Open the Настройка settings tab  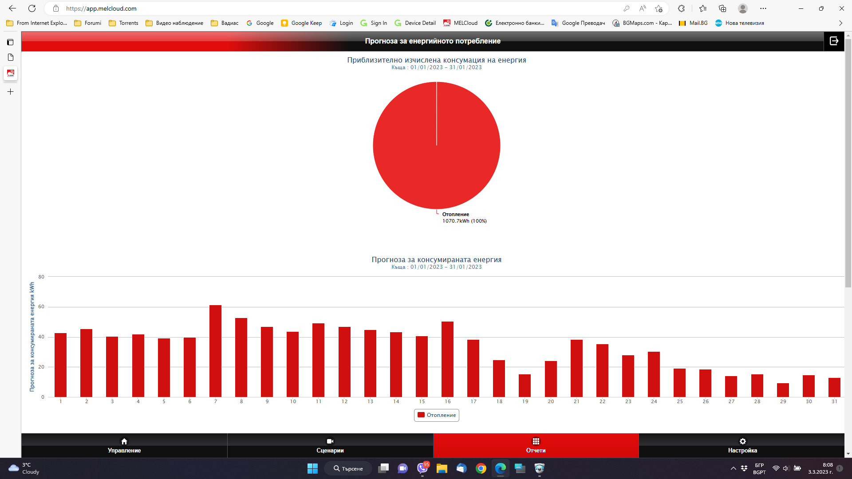742,445
